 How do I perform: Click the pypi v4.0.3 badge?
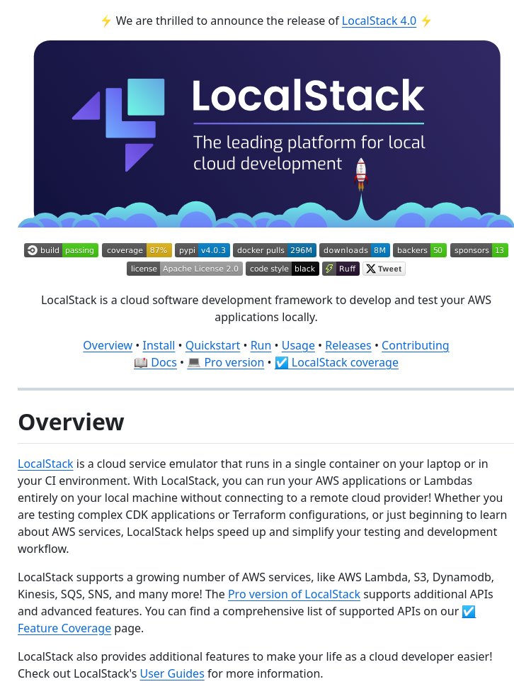tap(202, 250)
